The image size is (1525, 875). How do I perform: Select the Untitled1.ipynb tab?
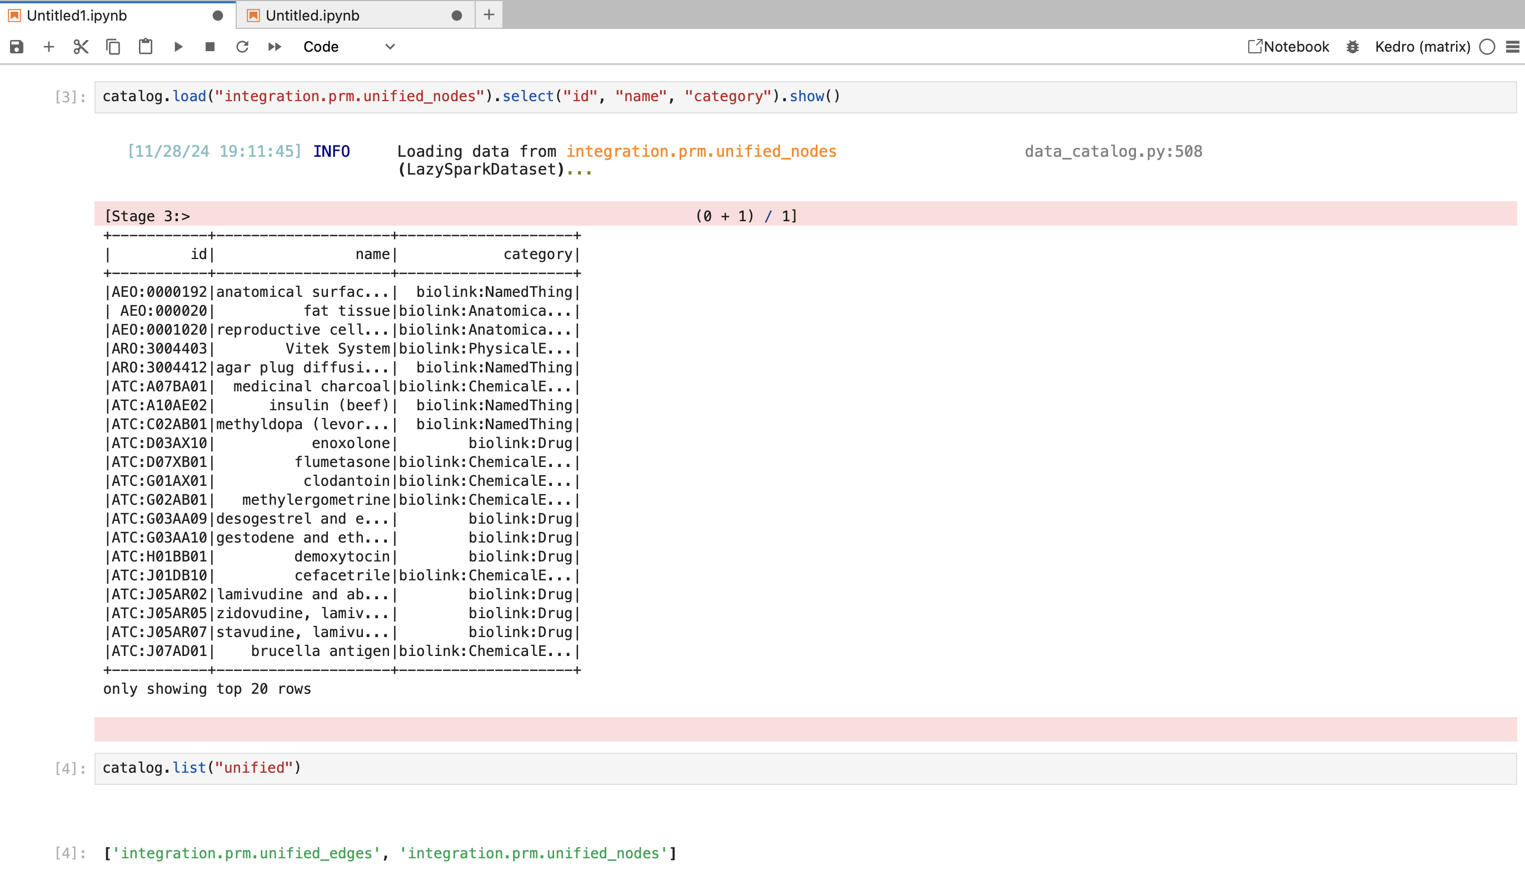(x=77, y=16)
